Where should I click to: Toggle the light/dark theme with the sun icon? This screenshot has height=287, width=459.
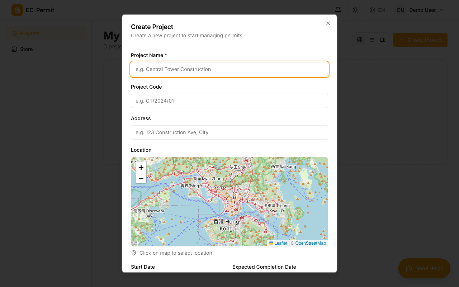(x=355, y=10)
